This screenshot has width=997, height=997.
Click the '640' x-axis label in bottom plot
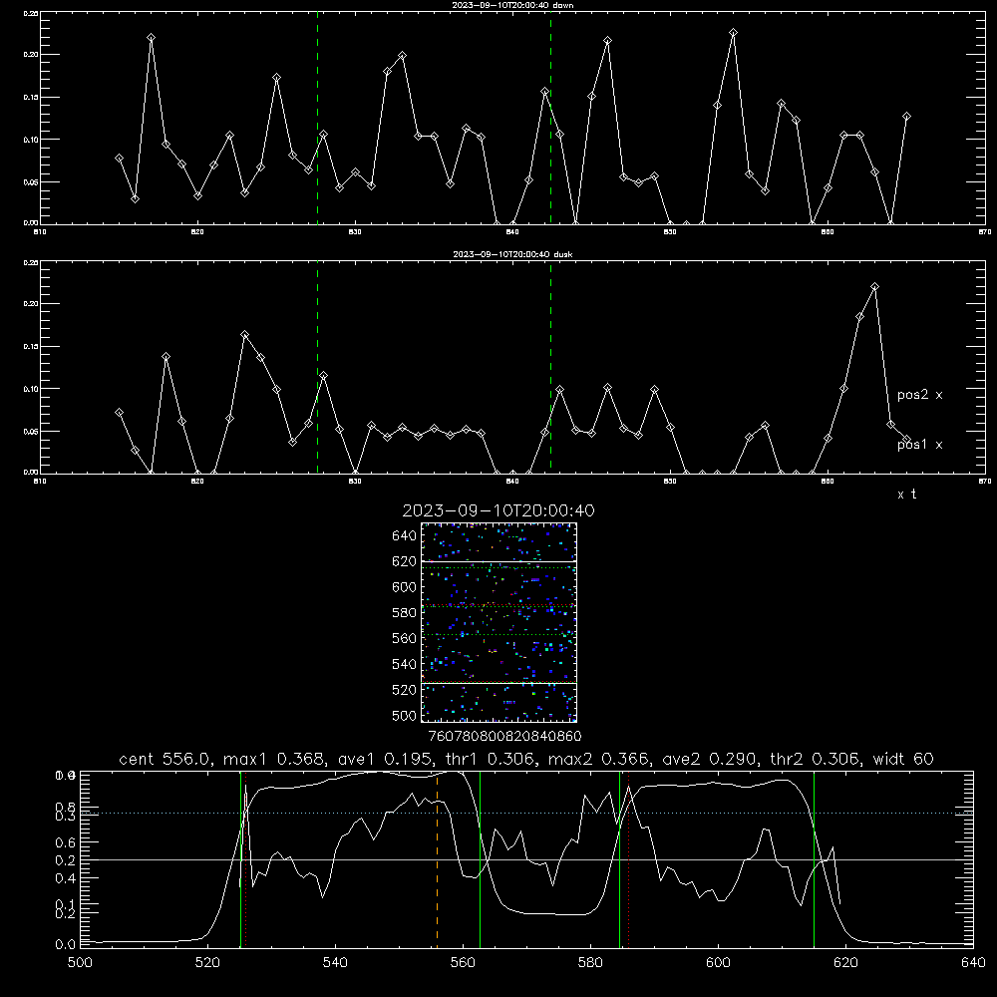point(973,963)
